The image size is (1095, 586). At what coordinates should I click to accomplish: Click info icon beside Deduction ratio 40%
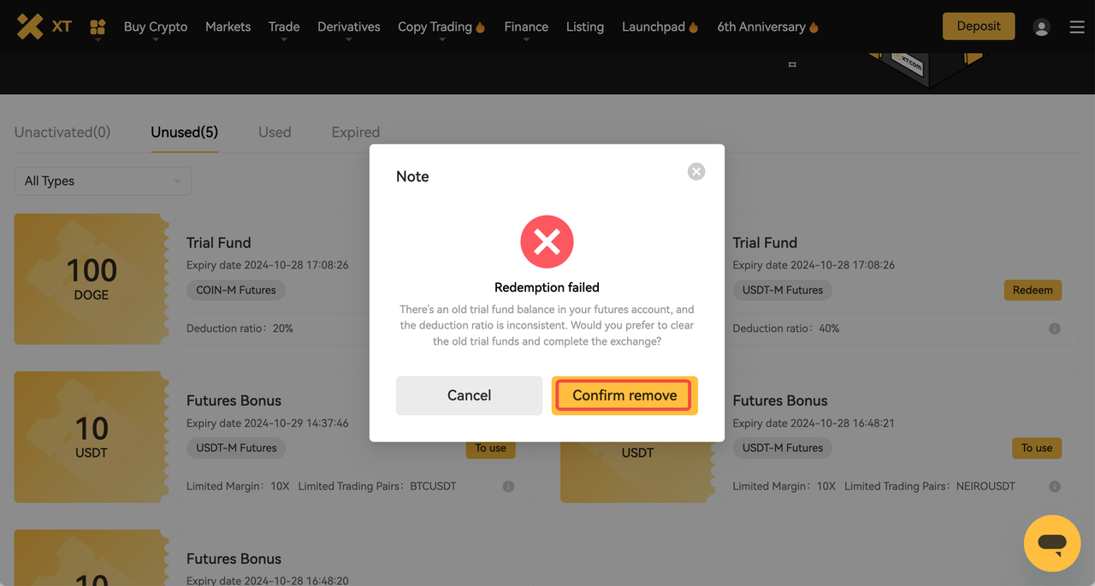coord(1055,329)
